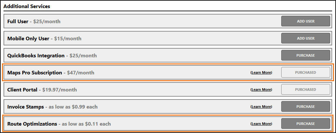Open Learn More for Maps Pro Subscription

point(261,73)
